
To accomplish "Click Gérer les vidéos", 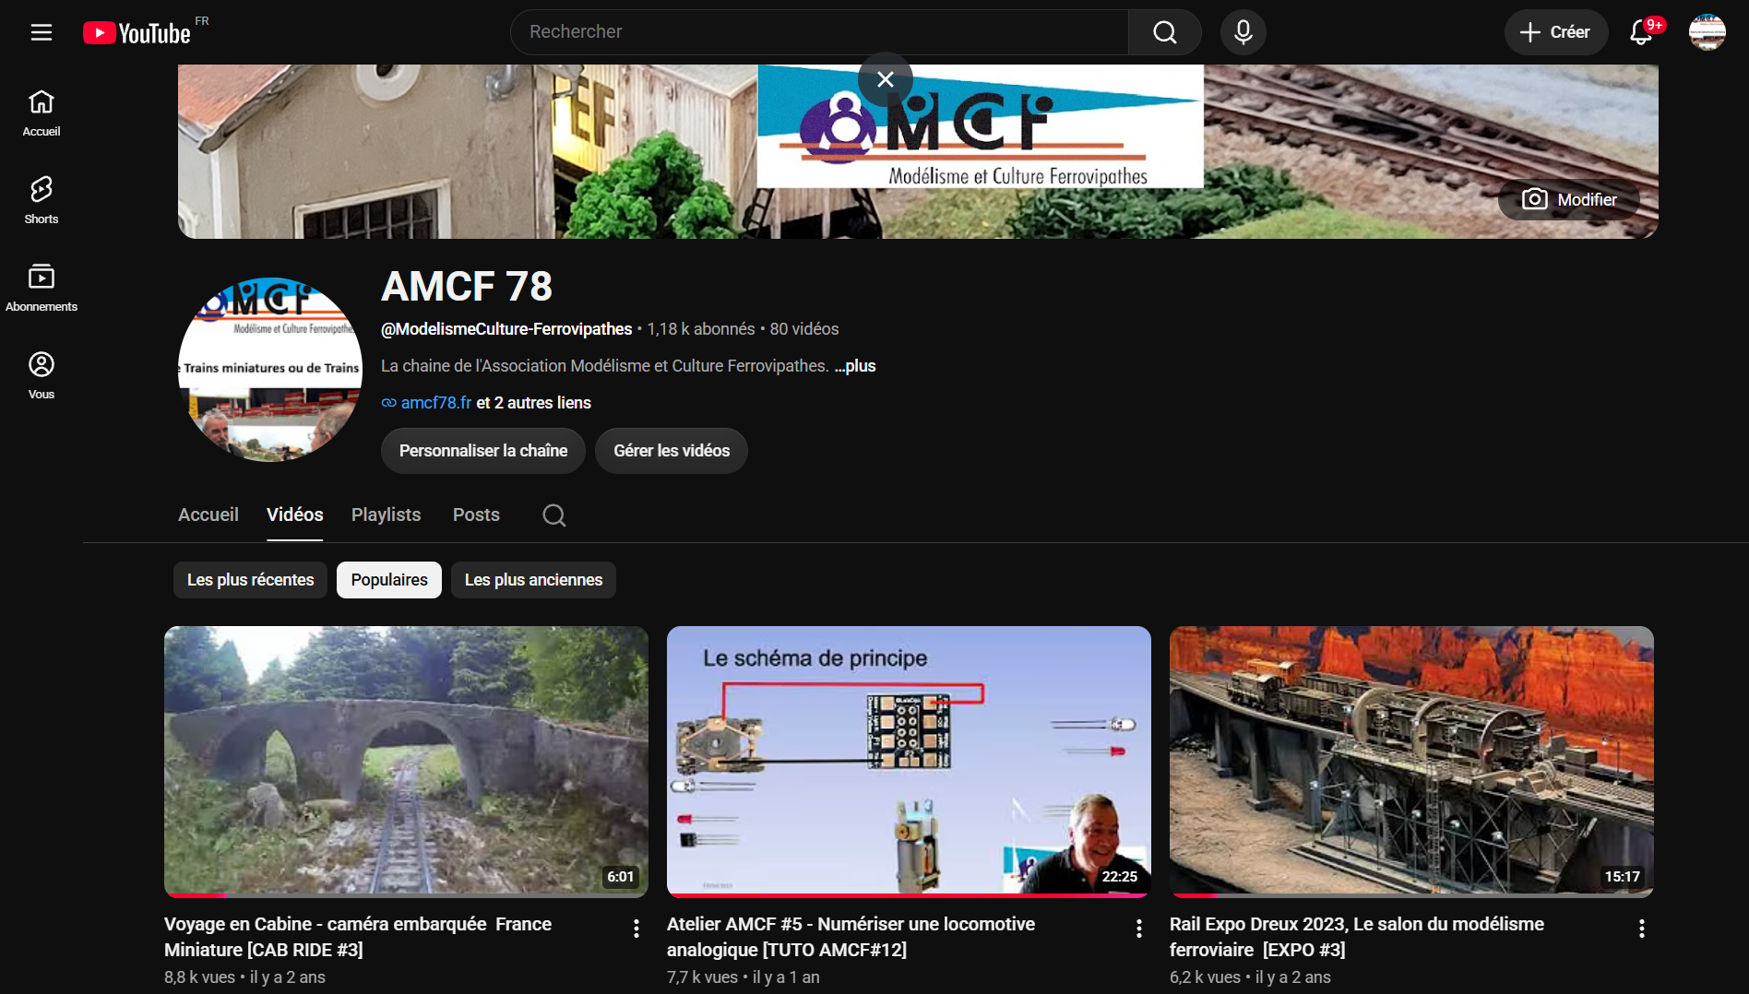I will click(672, 451).
